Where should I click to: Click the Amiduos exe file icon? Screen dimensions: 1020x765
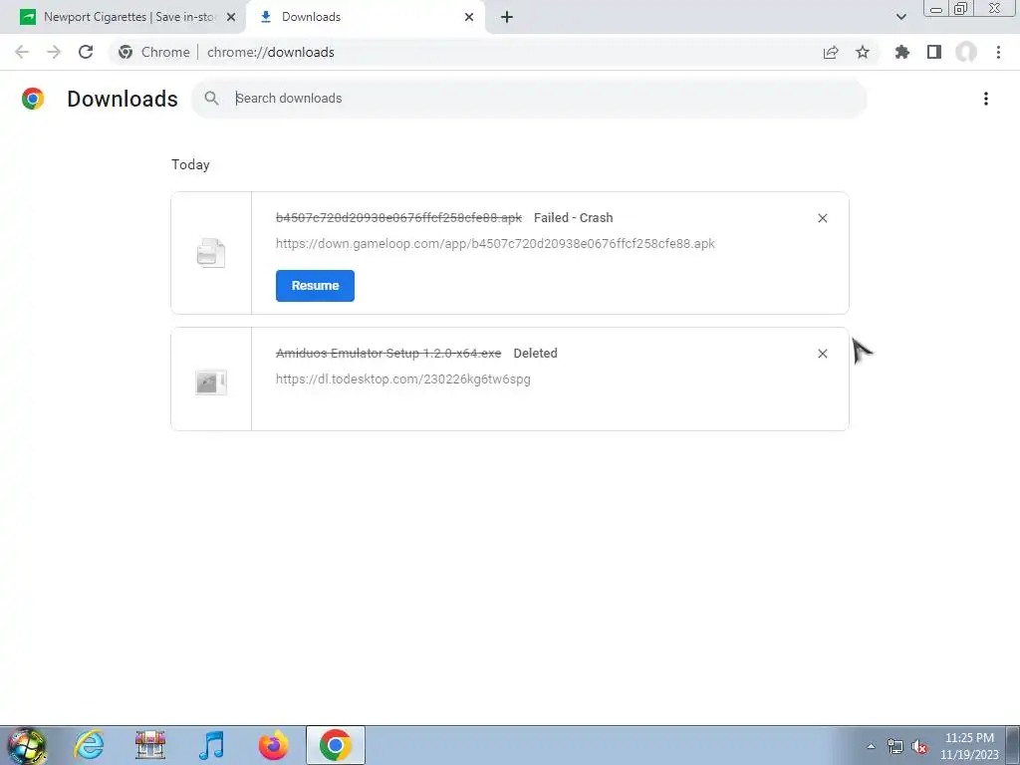211,382
